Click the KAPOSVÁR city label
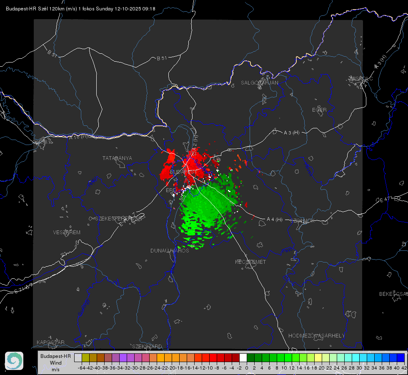Image resolution: width=408 pixels, height=375 pixels. coord(50,342)
